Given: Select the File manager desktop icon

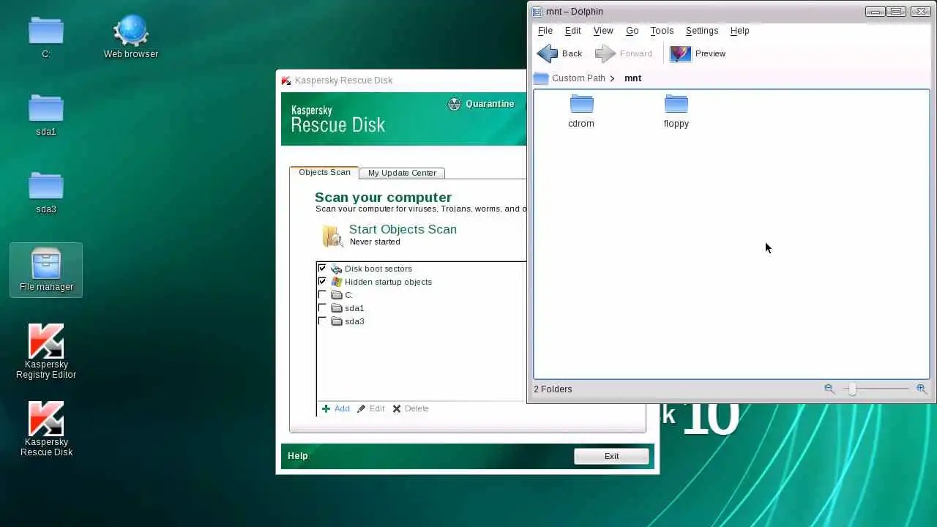Looking at the screenshot, I should tap(46, 270).
